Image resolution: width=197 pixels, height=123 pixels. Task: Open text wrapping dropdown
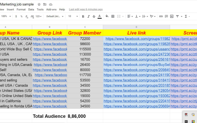(x=145, y=16)
